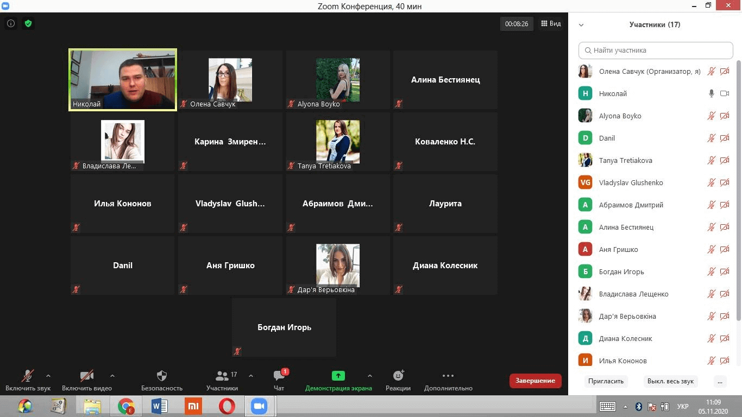This screenshot has width=742, height=417.
Task: Unmute with the Включить звук button
Action: pos(28,380)
